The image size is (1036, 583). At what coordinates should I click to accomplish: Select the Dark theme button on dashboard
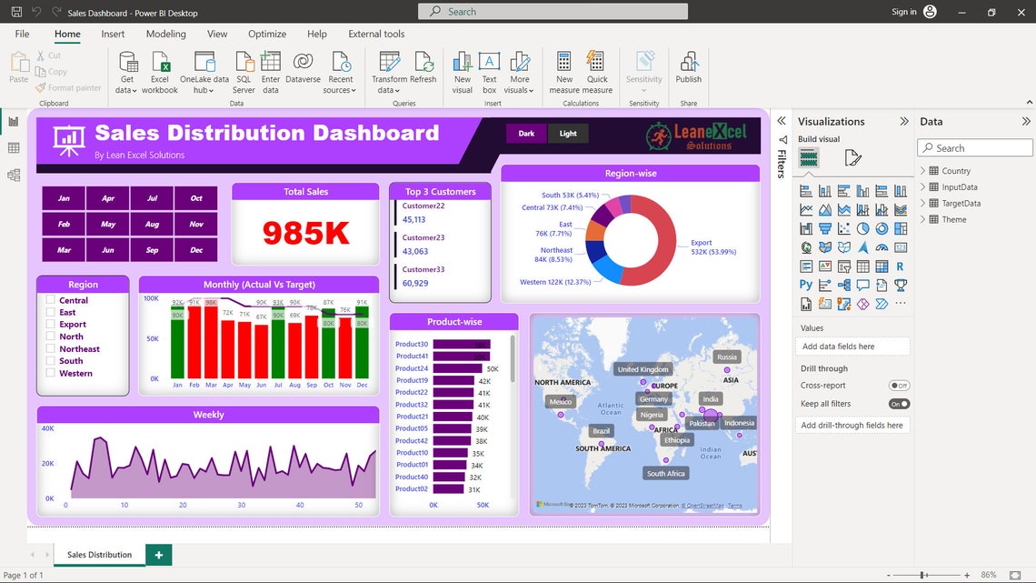coord(527,132)
